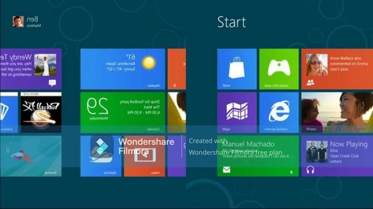Viewport: 373px width, 209px height.
Task: Open the Photos tile with two women
Action: point(337,112)
